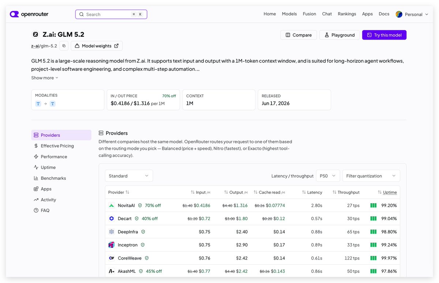Open Chat in top navigation
The height and width of the screenshot is (283, 439).
point(327,14)
